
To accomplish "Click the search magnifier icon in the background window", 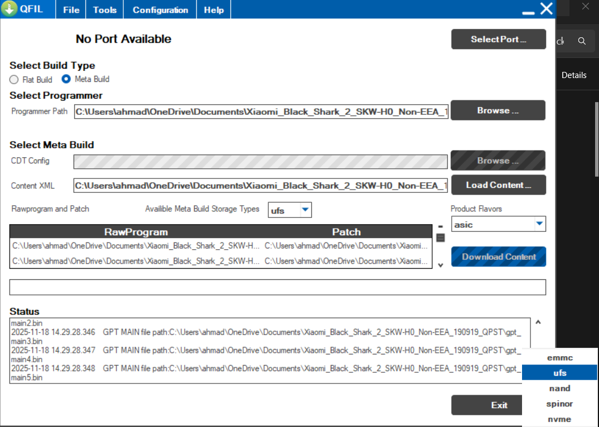I will pyautogui.click(x=582, y=41).
